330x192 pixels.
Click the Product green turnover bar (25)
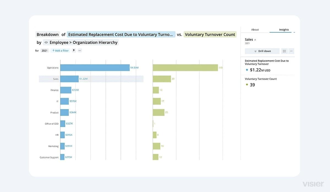(158, 112)
